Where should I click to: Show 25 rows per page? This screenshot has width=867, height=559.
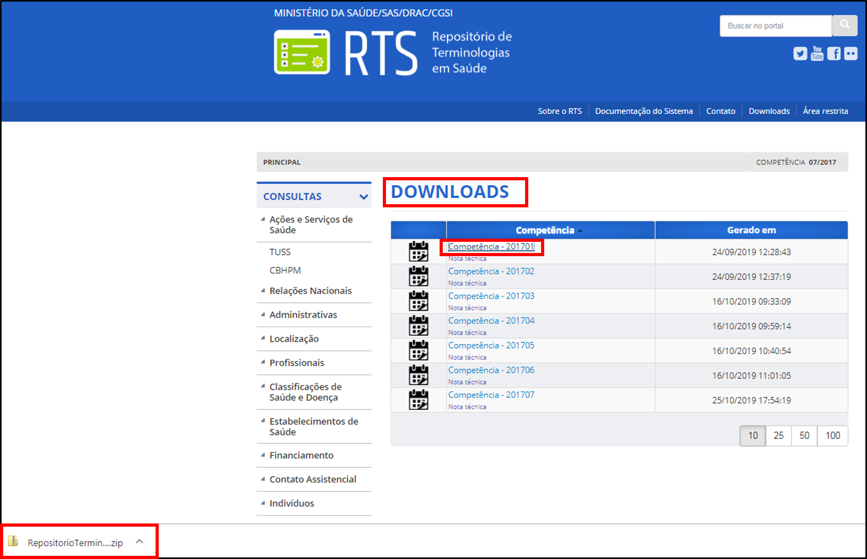coord(778,435)
